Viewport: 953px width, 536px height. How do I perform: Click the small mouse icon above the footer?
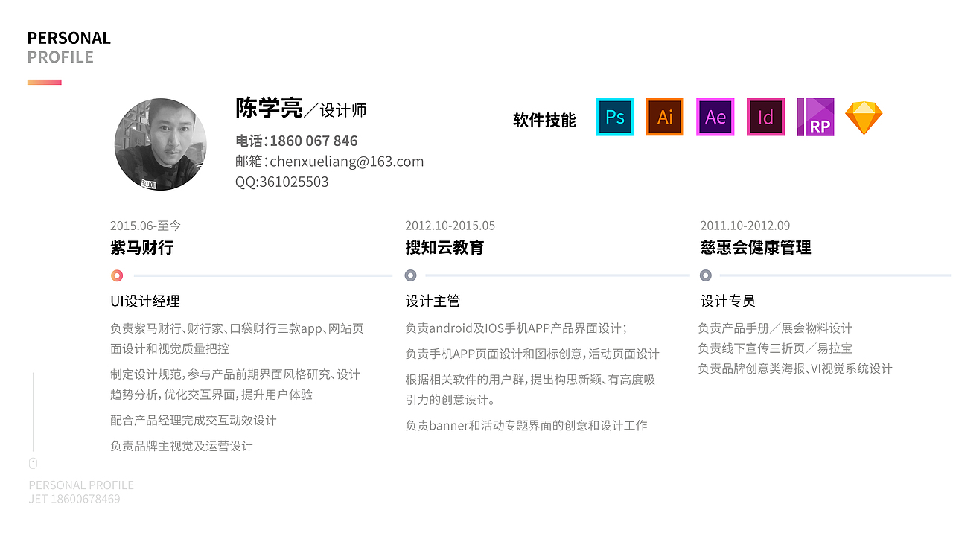click(33, 464)
